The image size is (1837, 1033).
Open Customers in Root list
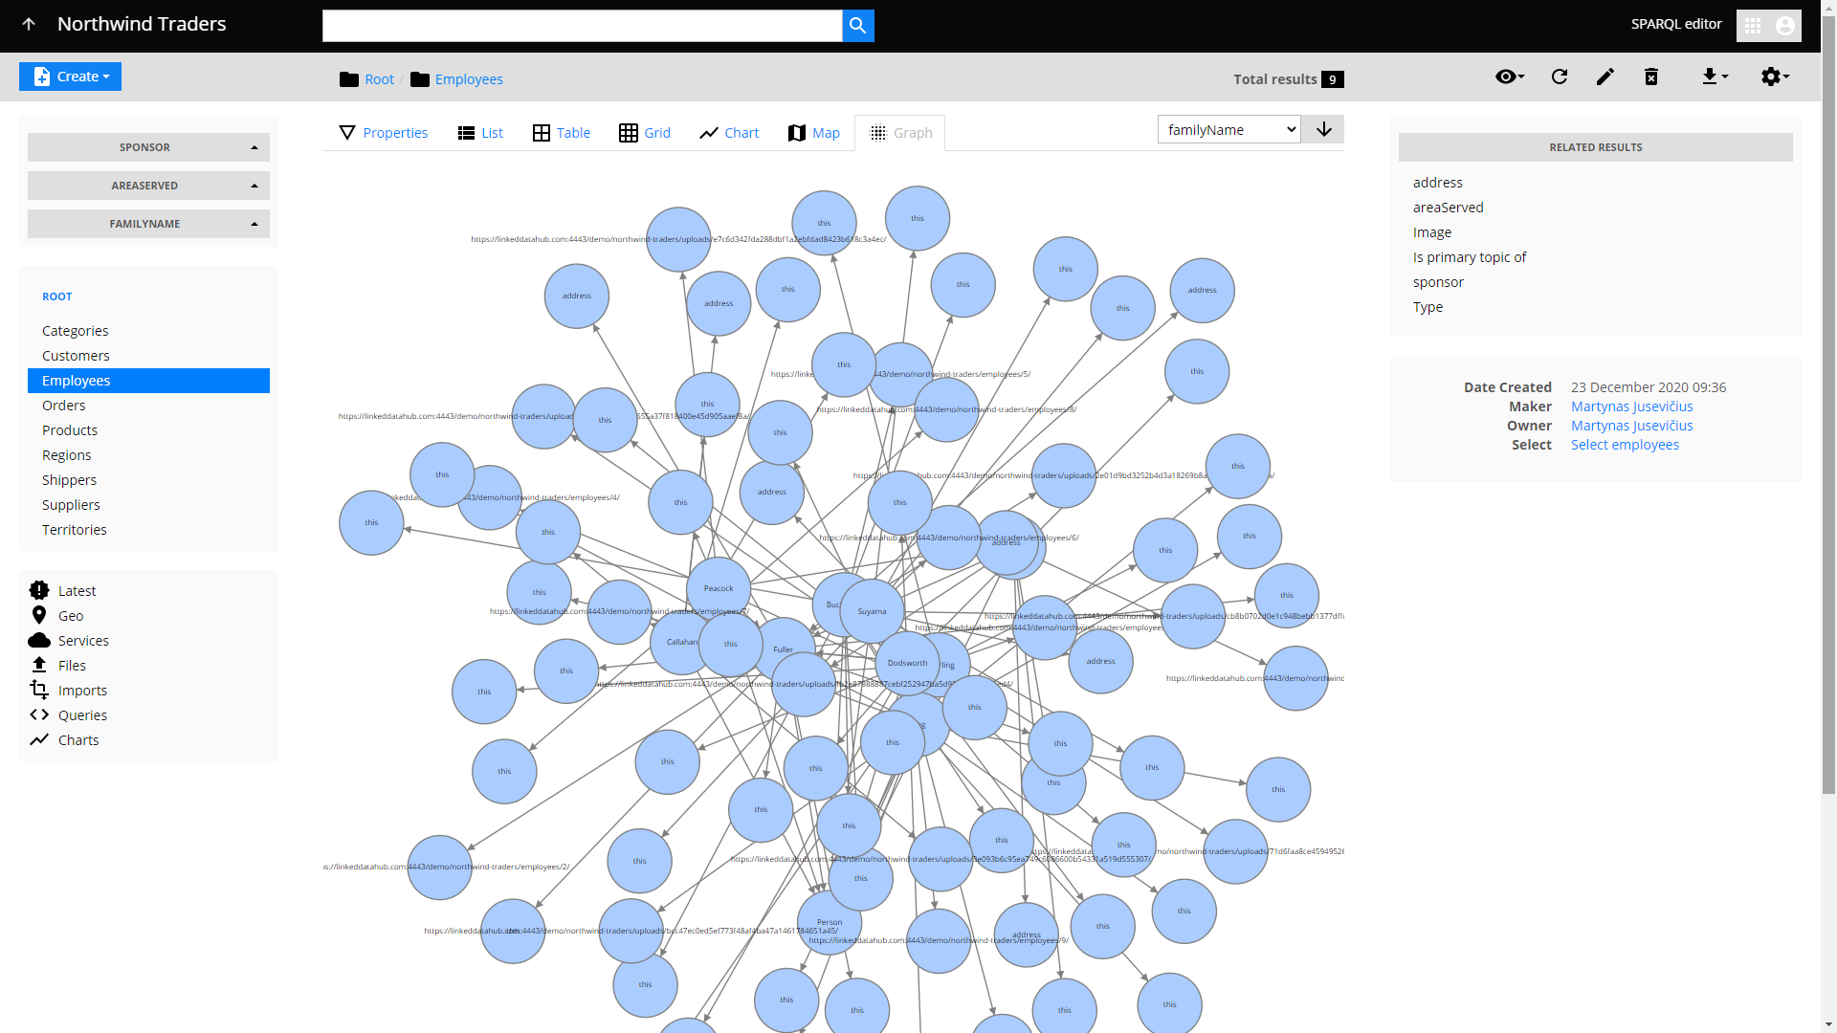click(x=76, y=356)
